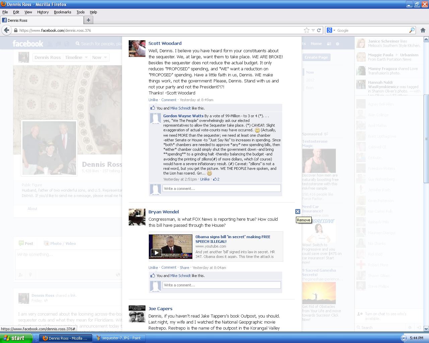
Task: Click the Google search magnifier icon
Action: [412, 30]
